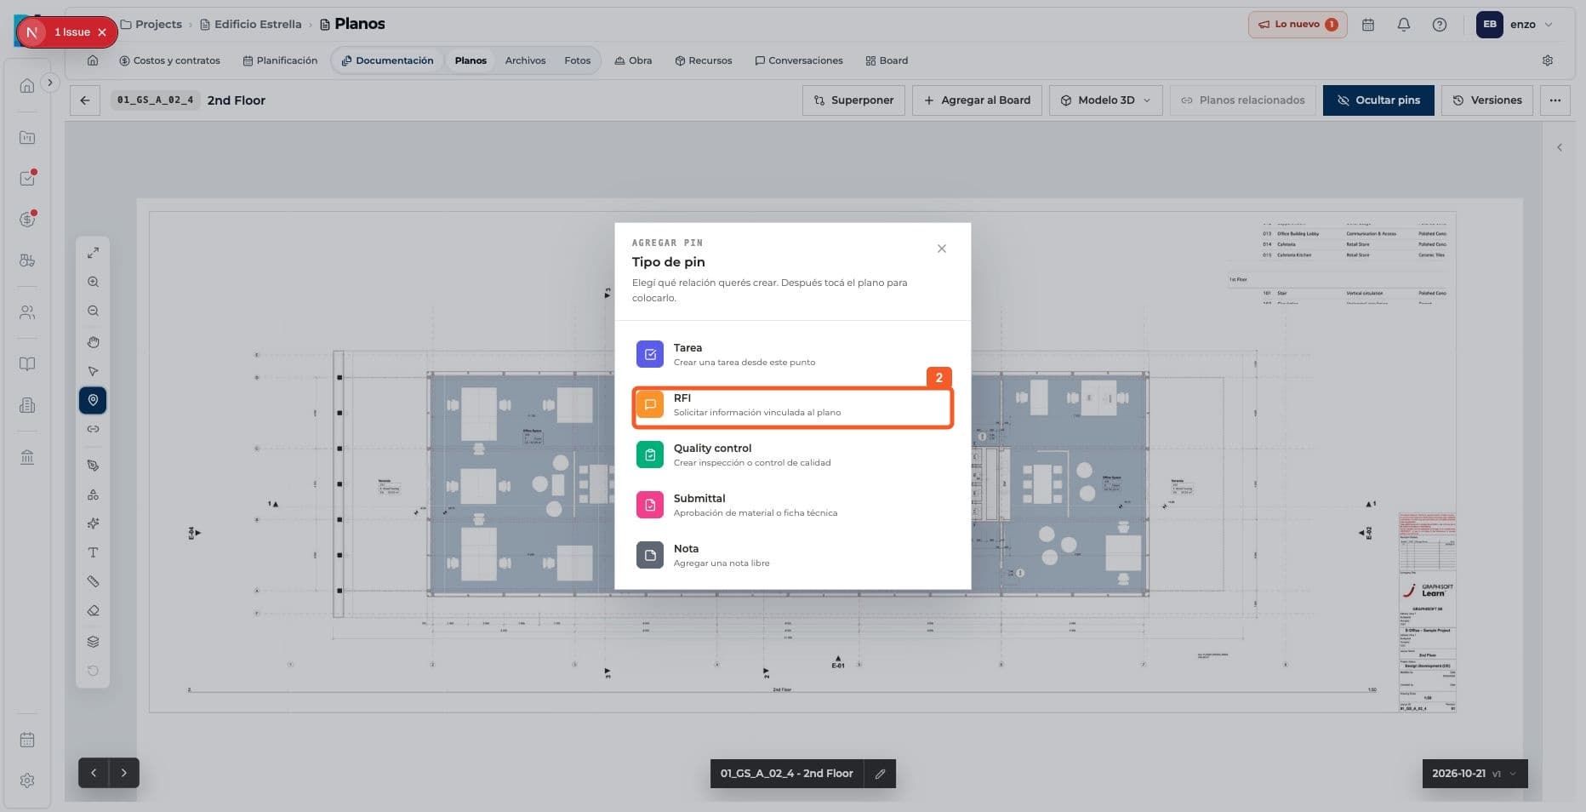The height and width of the screenshot is (812, 1586).
Task: Expand the left sidebar chevron
Action: [x=50, y=83]
